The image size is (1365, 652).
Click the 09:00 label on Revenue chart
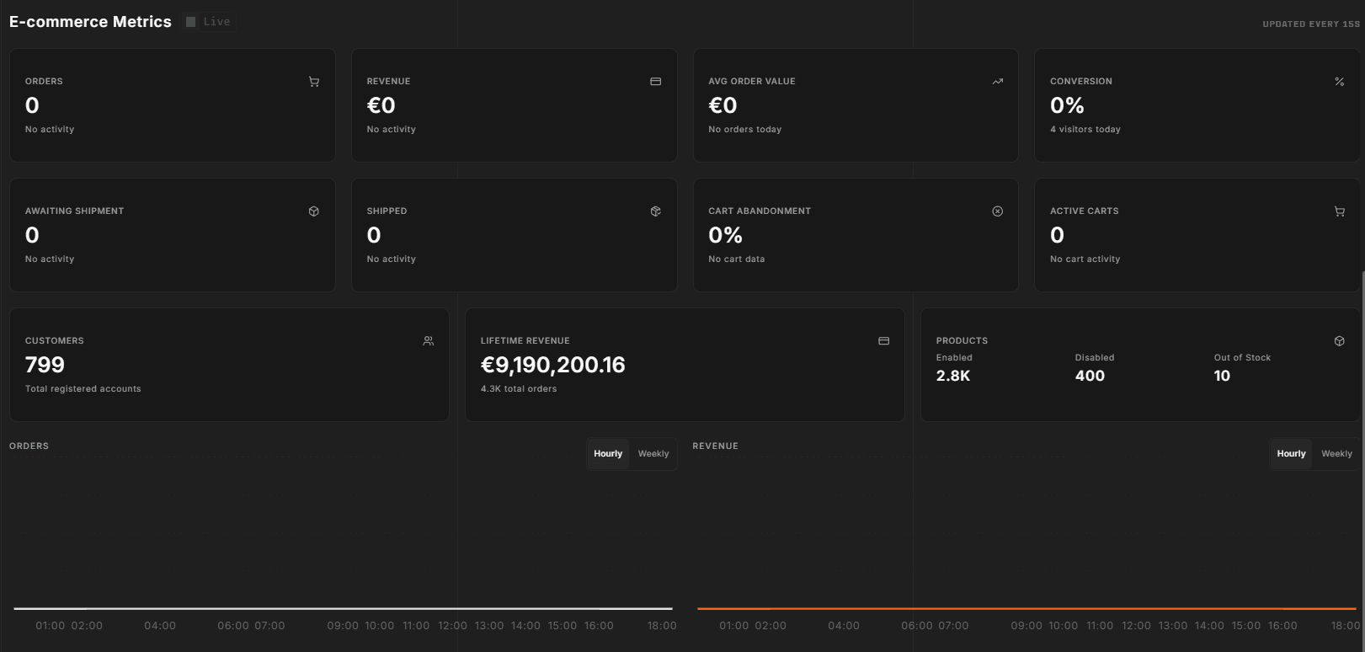(1026, 626)
